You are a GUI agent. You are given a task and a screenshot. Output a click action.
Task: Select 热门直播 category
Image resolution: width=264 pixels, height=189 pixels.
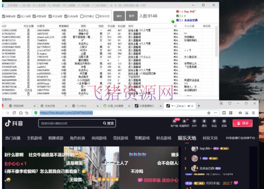click(x=13, y=138)
